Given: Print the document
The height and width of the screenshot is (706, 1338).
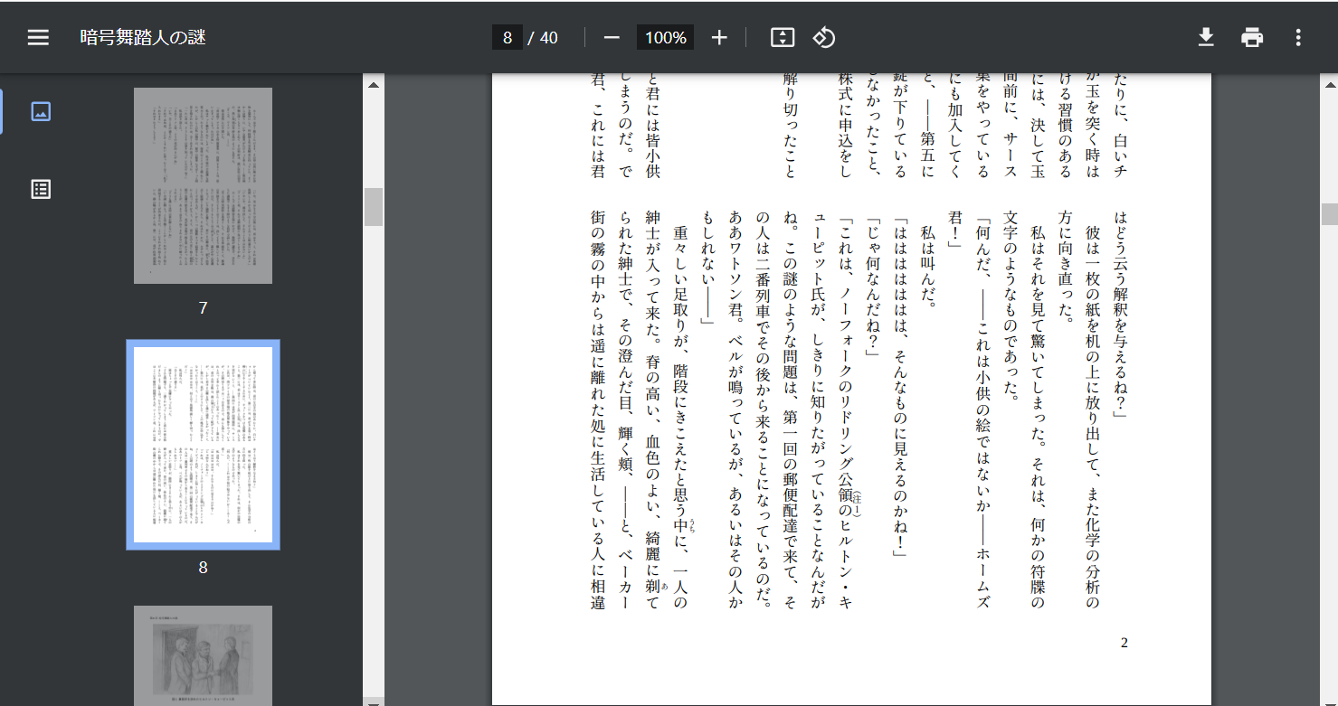Looking at the screenshot, I should coord(1252,37).
